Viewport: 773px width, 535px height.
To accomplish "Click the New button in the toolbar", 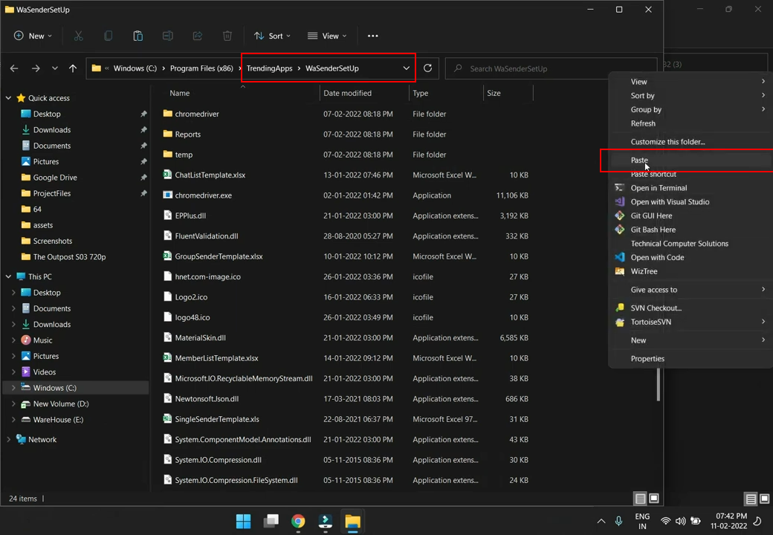I will click(33, 36).
